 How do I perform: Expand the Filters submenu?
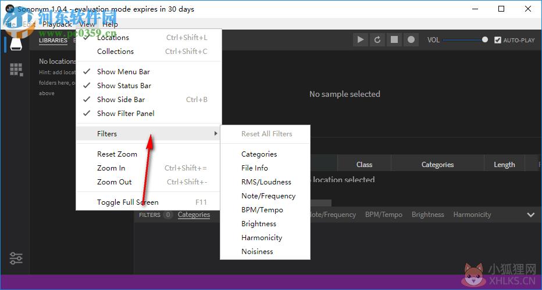pos(149,134)
